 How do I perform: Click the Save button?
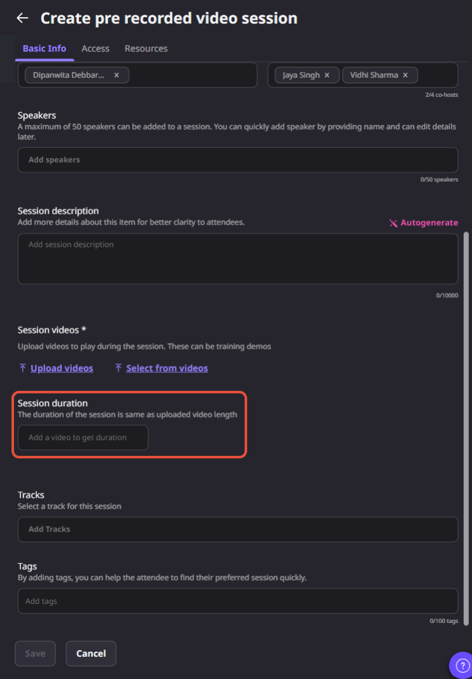(35, 653)
